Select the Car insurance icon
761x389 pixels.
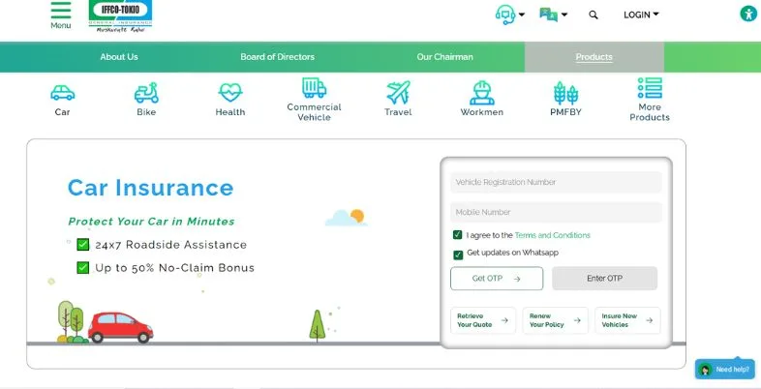[63, 92]
